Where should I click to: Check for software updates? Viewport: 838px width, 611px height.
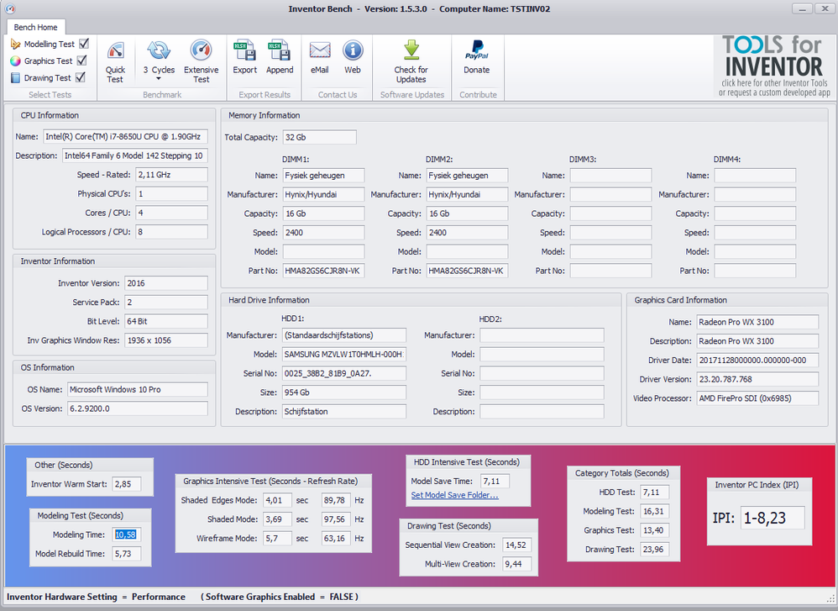[411, 62]
